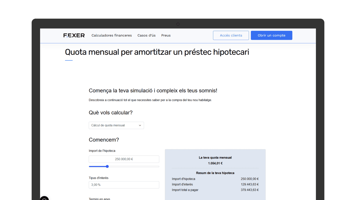Select Preus in the navigation bar
Image resolution: width=356 pixels, height=200 pixels.
point(166,35)
